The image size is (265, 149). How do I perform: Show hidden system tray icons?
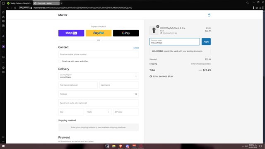[x=243, y=146]
